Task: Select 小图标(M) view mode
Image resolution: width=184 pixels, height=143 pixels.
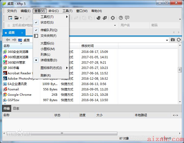Action: [51, 49]
